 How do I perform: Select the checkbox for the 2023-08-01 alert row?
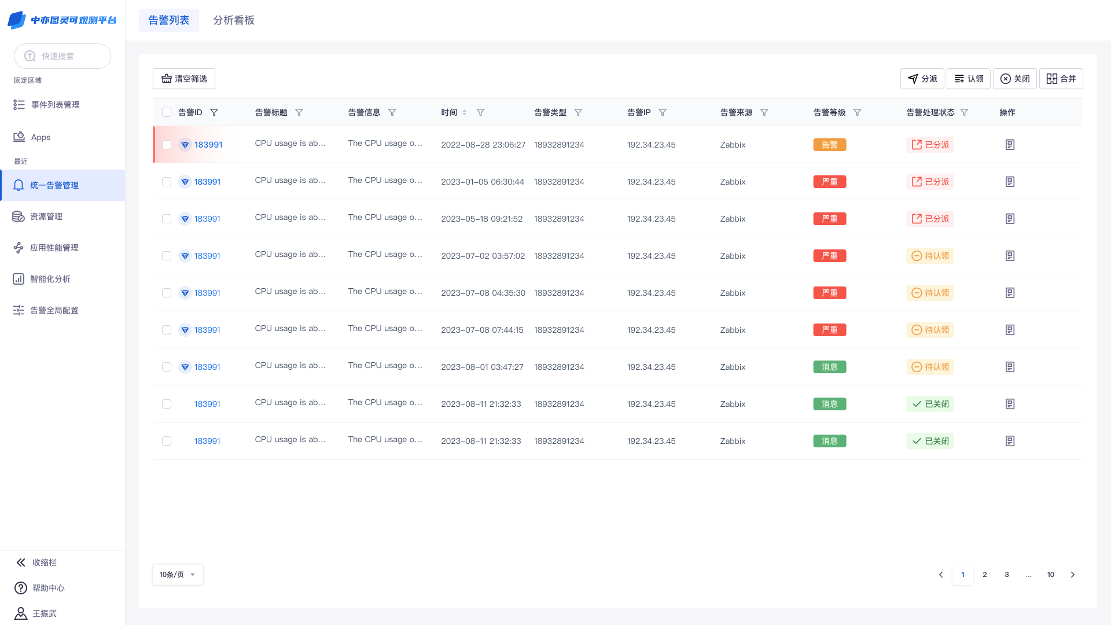click(x=167, y=367)
